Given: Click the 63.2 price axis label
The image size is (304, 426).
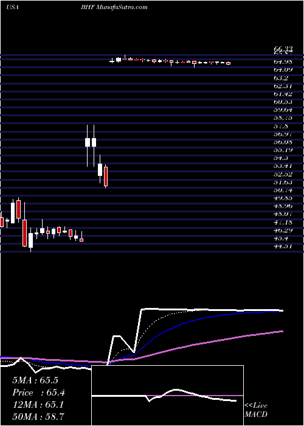Looking at the screenshot, I should click(281, 78).
